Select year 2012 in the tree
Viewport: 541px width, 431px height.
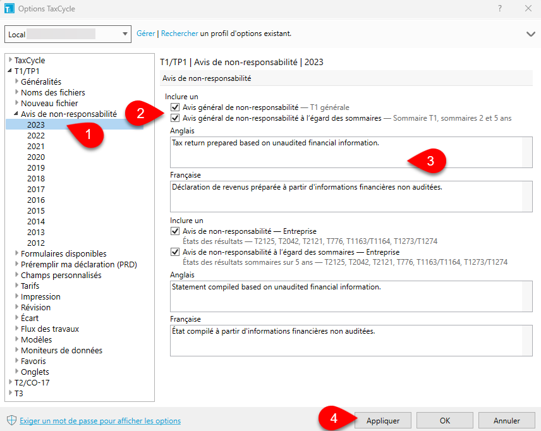pos(36,243)
